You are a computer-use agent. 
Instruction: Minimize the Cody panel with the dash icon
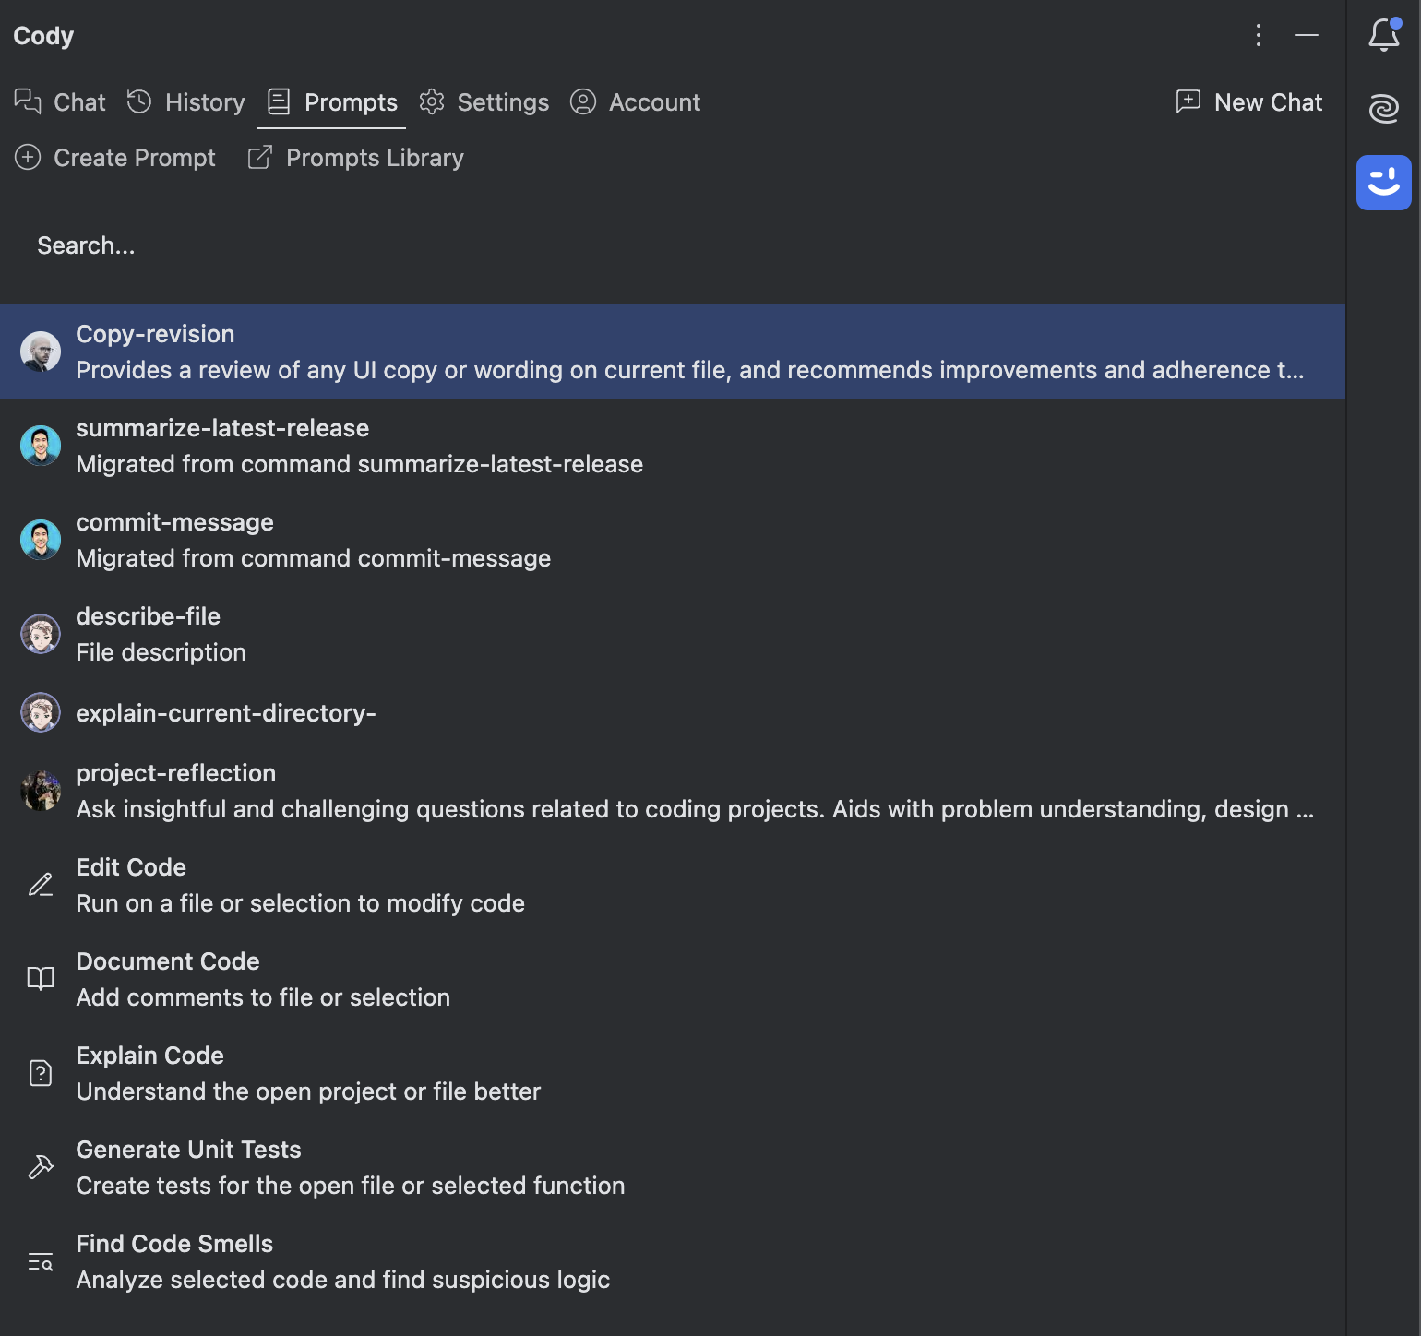1307,35
